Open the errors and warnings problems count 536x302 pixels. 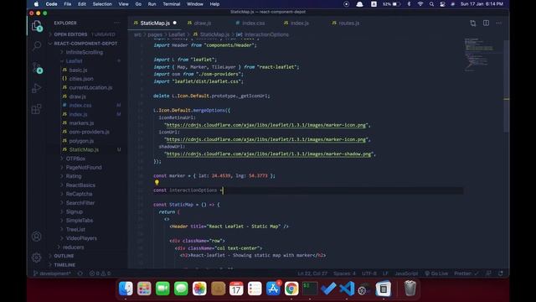[100, 273]
